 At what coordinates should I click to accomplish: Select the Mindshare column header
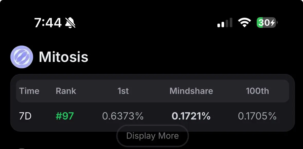[x=191, y=91]
